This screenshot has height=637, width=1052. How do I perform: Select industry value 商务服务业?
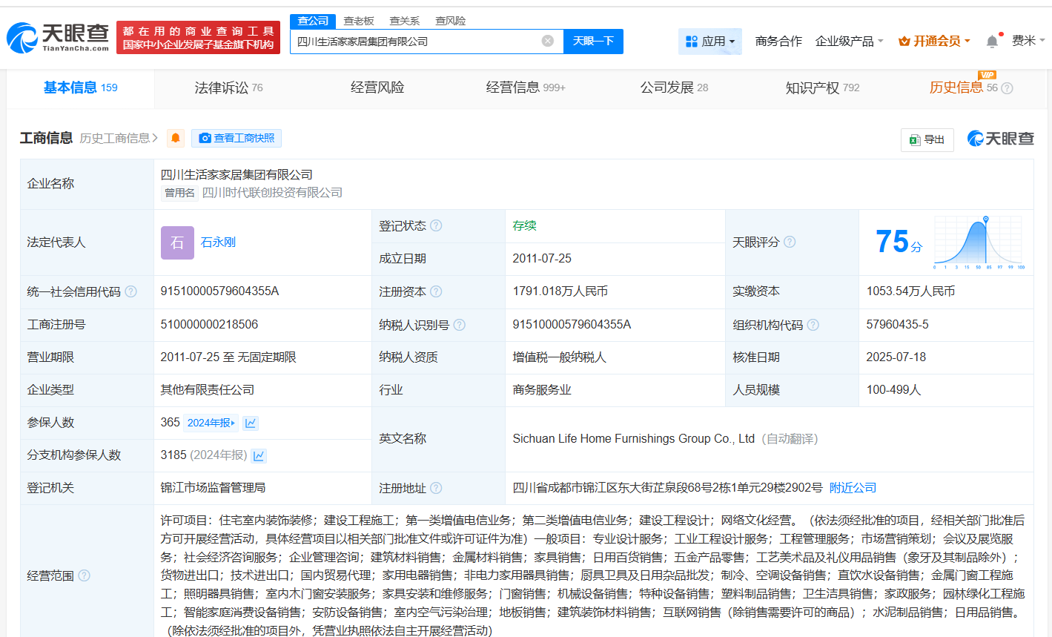[x=542, y=390]
